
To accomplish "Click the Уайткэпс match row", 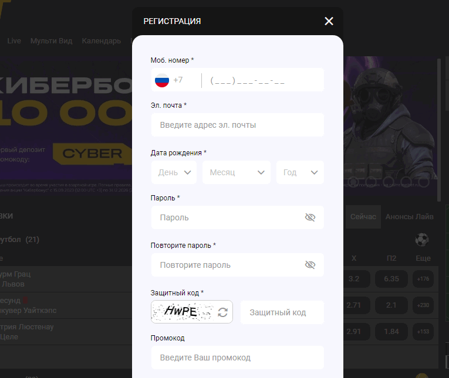I will [x=66, y=305].
